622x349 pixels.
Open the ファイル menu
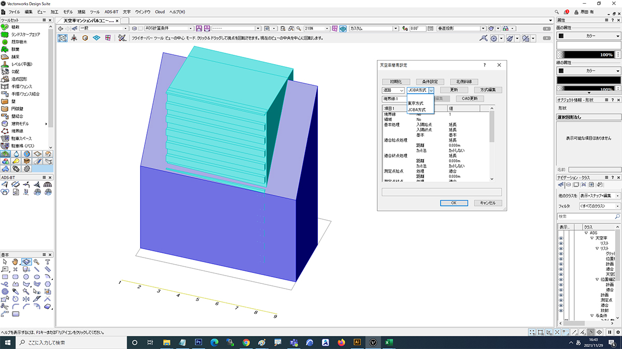click(14, 11)
